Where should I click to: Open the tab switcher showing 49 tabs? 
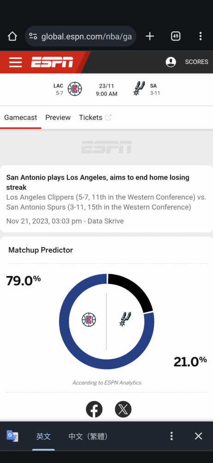(x=176, y=36)
